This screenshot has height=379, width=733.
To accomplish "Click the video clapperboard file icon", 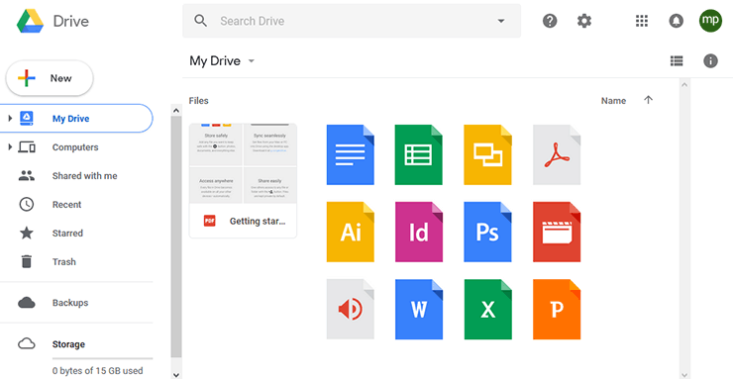I will pyautogui.click(x=557, y=232).
